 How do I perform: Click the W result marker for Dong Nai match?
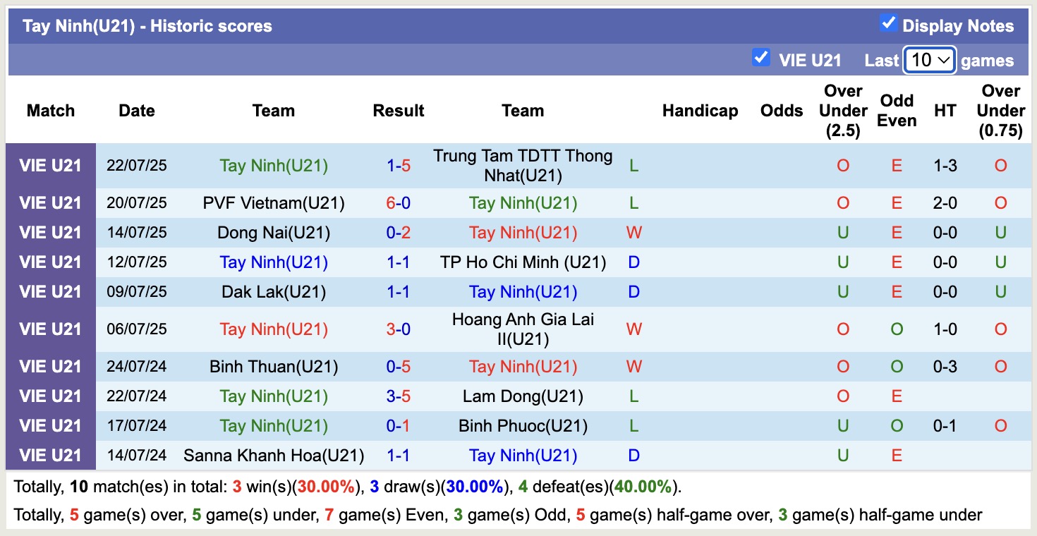(633, 232)
